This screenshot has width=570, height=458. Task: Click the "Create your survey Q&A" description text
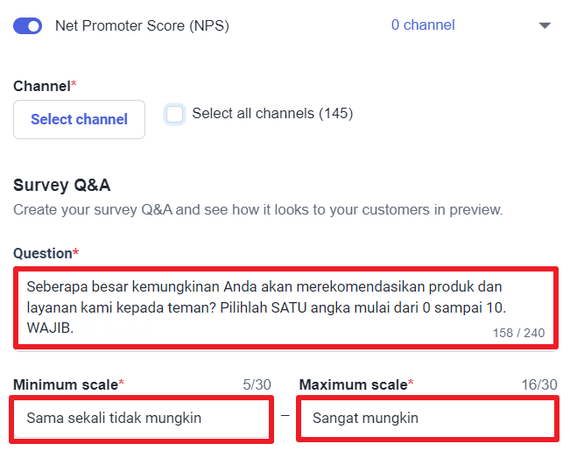point(257,210)
